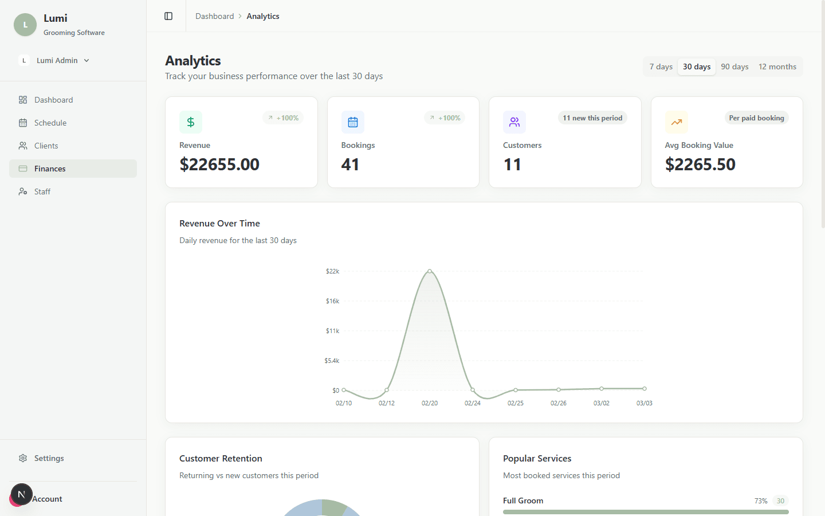Screen dimensions: 825x516
Task: Click the 7 days filter button
Action: pyautogui.click(x=660, y=67)
